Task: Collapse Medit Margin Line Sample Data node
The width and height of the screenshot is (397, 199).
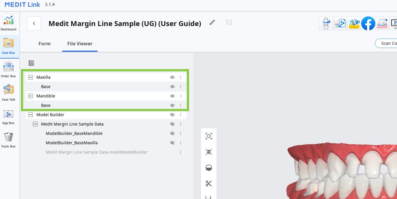Action: coord(35,124)
